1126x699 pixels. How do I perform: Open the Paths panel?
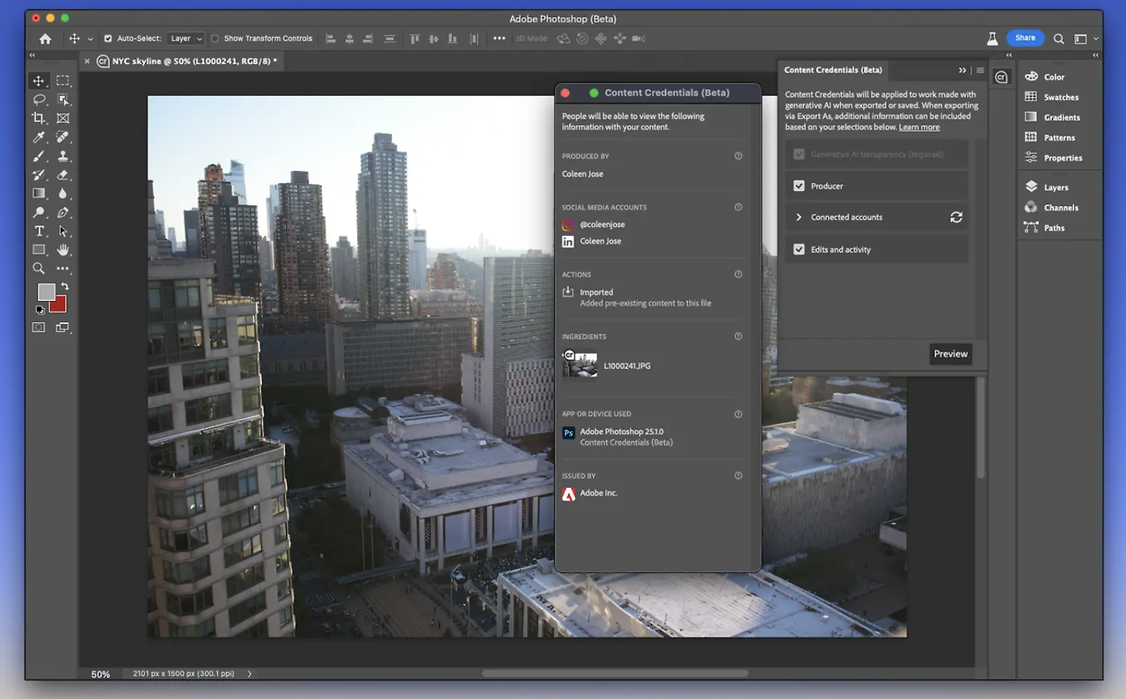(1054, 228)
